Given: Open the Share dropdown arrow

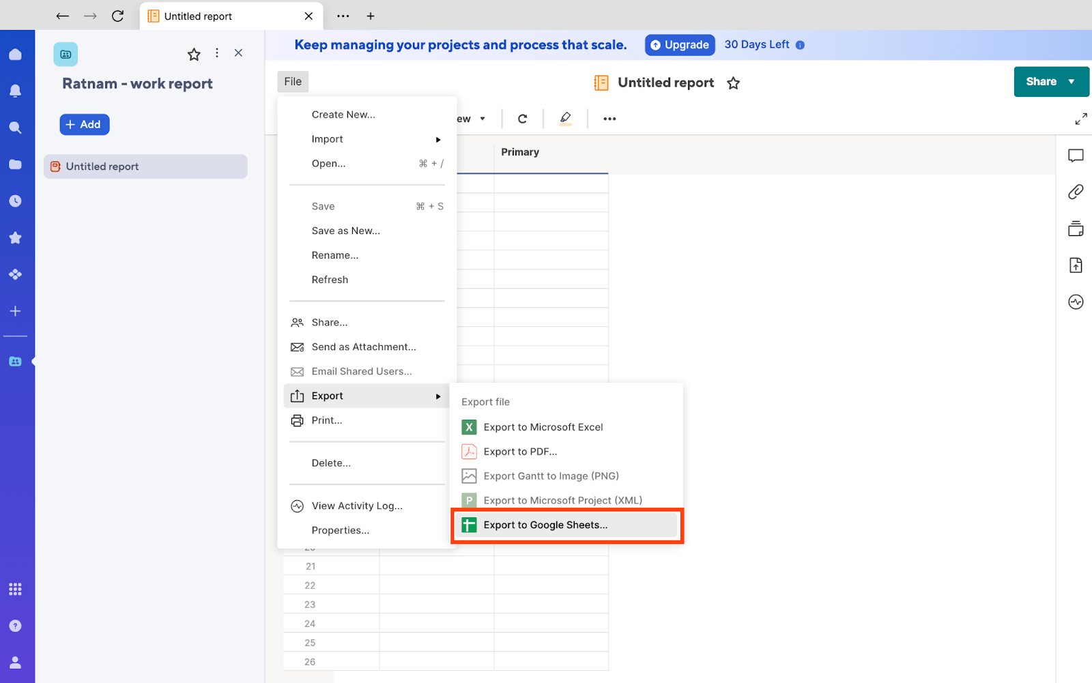Looking at the screenshot, I should [x=1072, y=81].
